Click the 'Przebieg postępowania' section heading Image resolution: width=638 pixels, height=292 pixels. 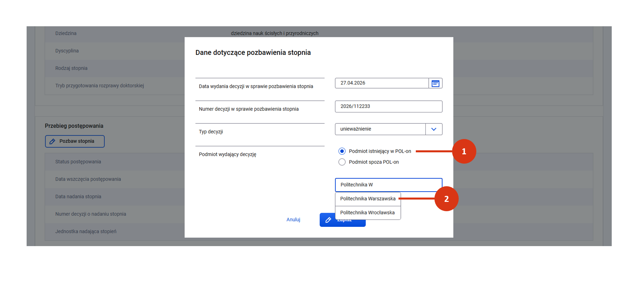(74, 126)
